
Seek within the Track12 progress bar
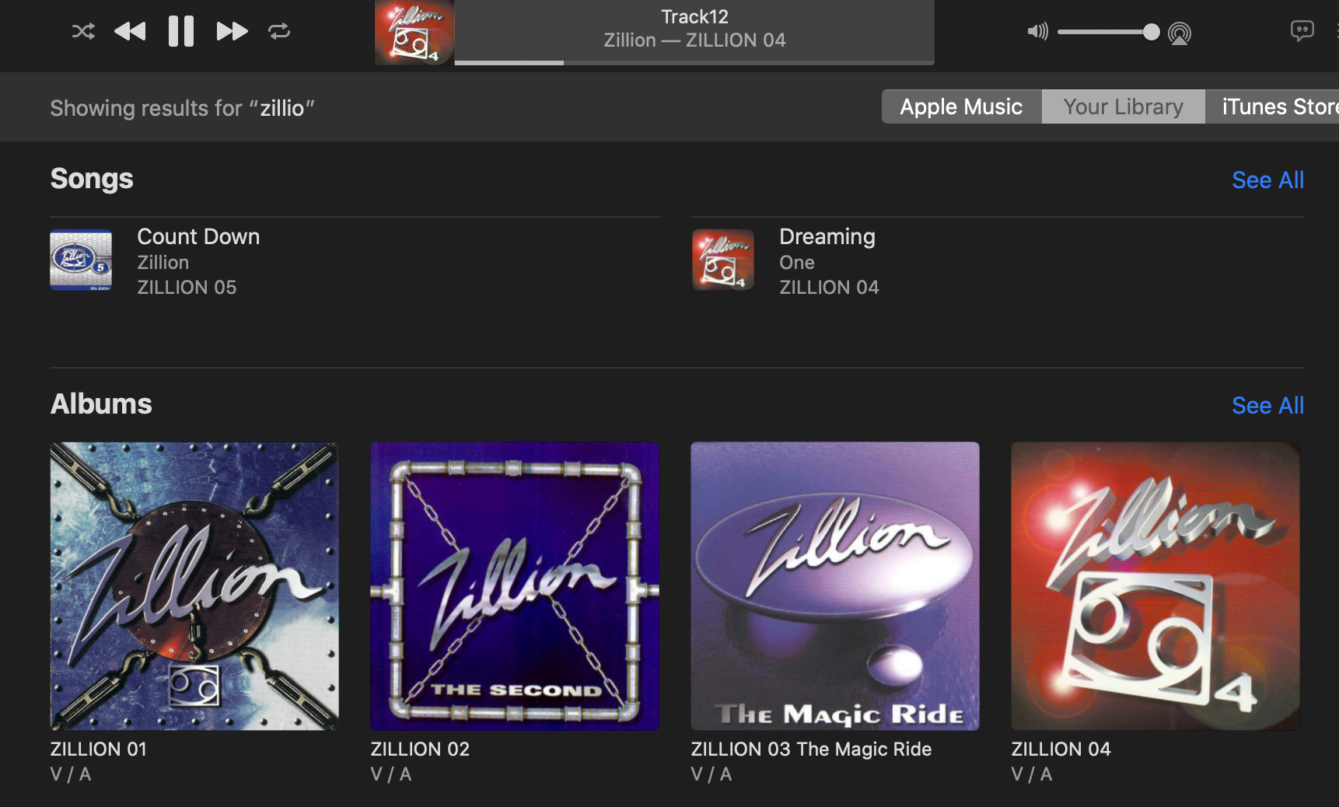[x=694, y=62]
